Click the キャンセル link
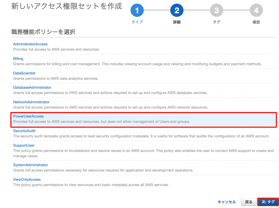Viewport: 279px width, 208px height. pyautogui.click(x=227, y=202)
